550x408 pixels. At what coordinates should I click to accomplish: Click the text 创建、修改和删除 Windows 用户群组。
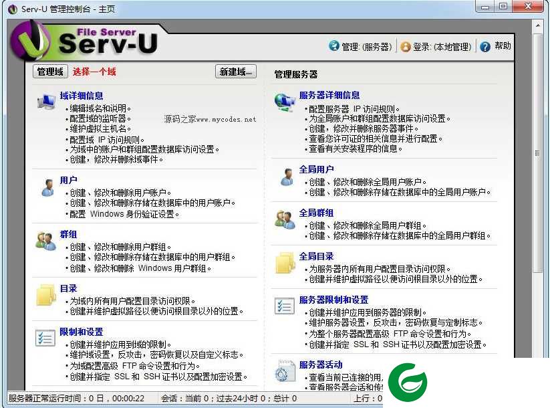pos(140,268)
